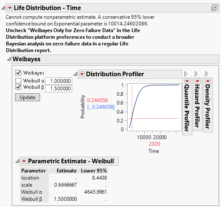
Task: Select the location row label
Action: click(30, 178)
